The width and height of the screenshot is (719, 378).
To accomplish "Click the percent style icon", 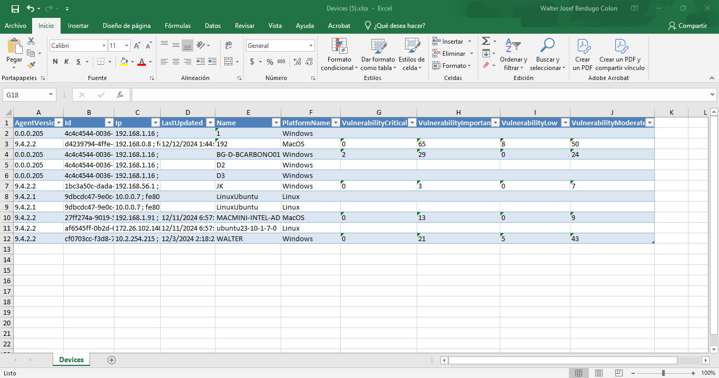I will click(x=270, y=62).
